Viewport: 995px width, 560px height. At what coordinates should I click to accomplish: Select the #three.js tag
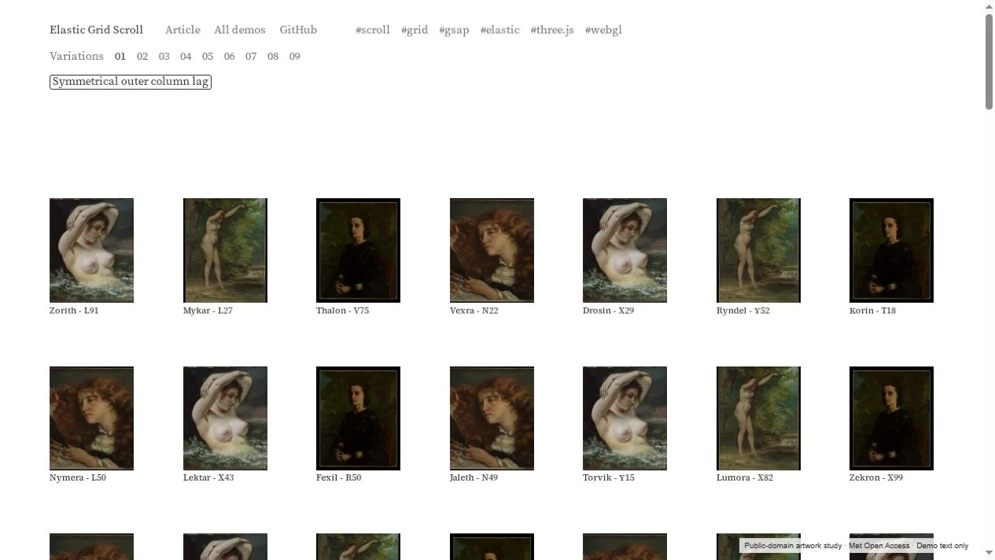click(x=552, y=30)
